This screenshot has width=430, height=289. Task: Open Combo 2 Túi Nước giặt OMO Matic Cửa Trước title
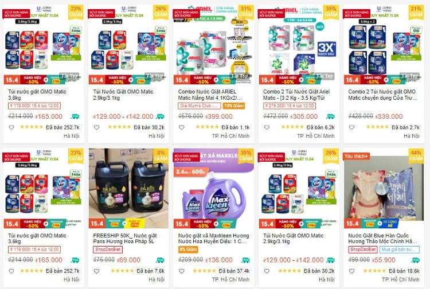[382, 95]
